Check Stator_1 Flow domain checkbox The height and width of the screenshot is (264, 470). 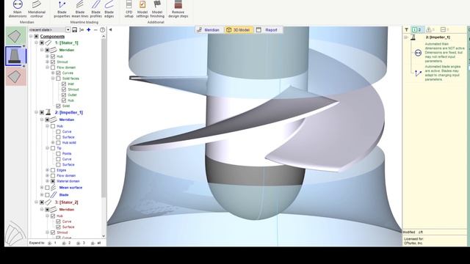pyautogui.click(x=53, y=67)
